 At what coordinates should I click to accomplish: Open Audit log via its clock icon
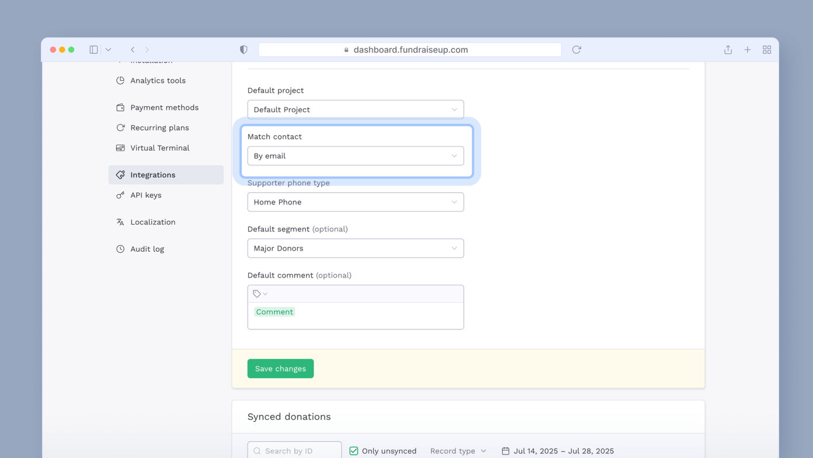[x=121, y=248]
